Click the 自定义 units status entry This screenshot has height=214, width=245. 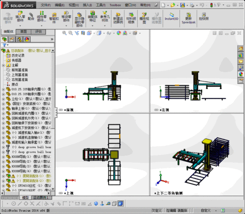pos(206,210)
